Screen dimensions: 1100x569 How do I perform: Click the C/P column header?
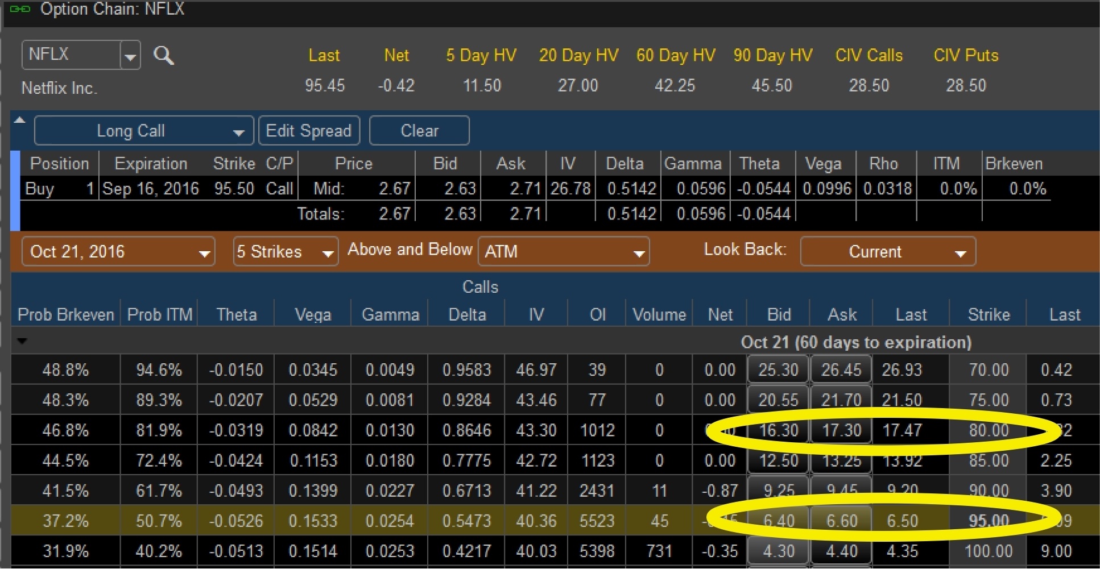point(279,164)
